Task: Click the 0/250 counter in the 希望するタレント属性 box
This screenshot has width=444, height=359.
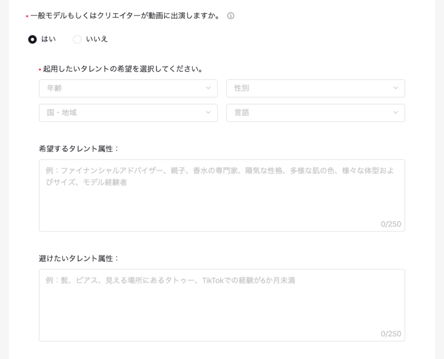Action: click(391, 224)
